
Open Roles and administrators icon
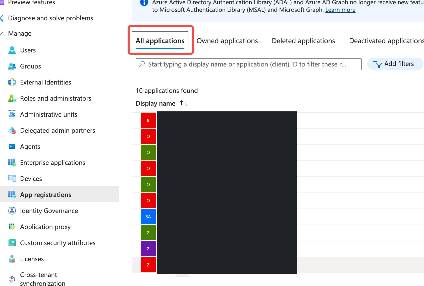click(x=12, y=98)
